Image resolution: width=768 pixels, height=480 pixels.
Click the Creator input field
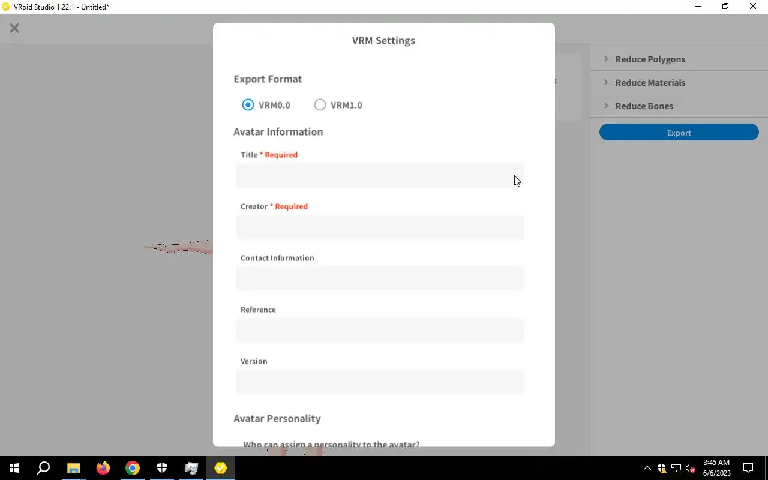click(380, 227)
